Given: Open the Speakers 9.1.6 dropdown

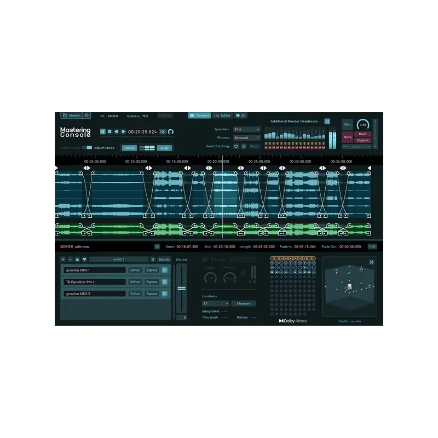Looking at the screenshot, I should coord(247,129).
